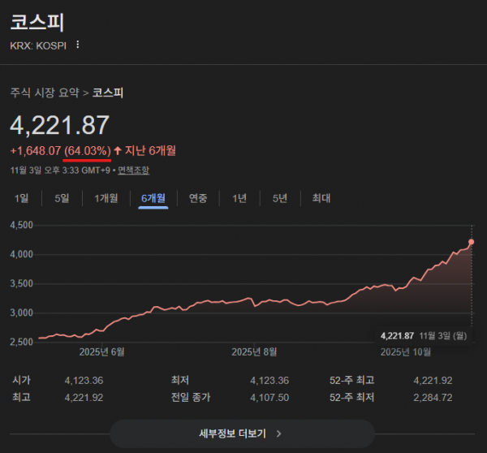The height and width of the screenshot is (453, 487).
Task: Click the chevron in 세부정보 더보기
Action: pos(279,434)
